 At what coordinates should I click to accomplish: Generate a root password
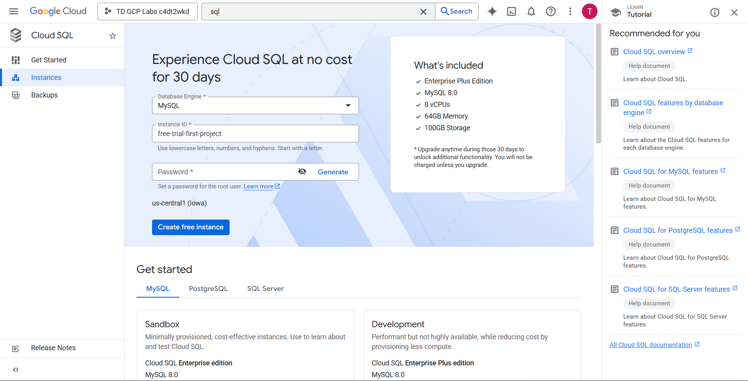(x=333, y=172)
